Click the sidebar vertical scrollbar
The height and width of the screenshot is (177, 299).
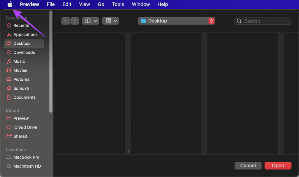point(51,61)
